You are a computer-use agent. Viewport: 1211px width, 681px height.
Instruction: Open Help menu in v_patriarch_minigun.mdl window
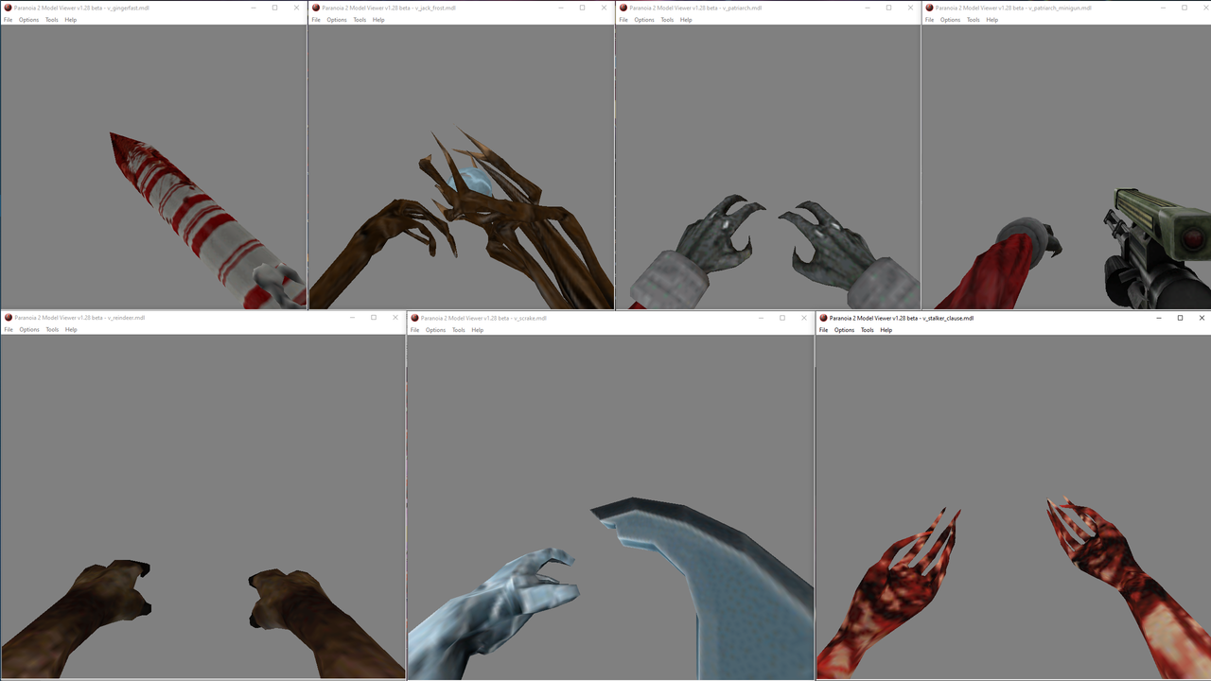coord(992,20)
